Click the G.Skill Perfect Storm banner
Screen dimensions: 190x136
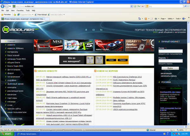(x=109, y=45)
